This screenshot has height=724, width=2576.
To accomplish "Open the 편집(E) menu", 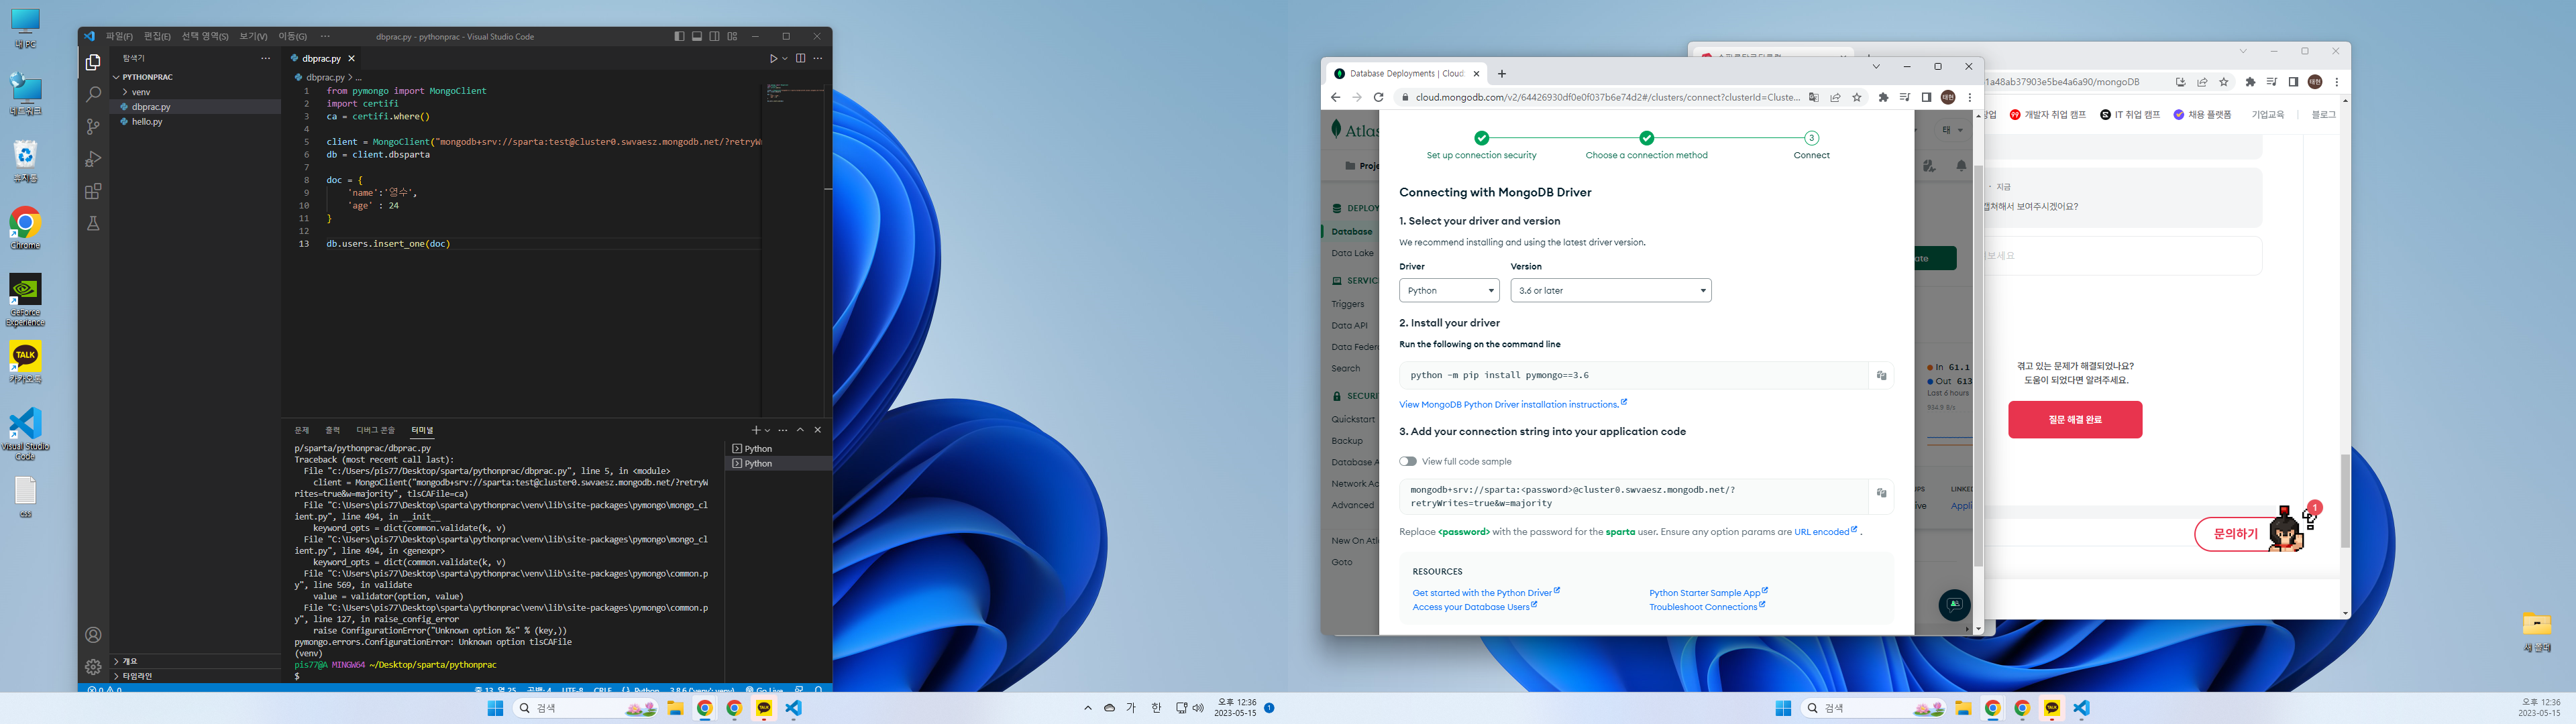I will [x=157, y=36].
